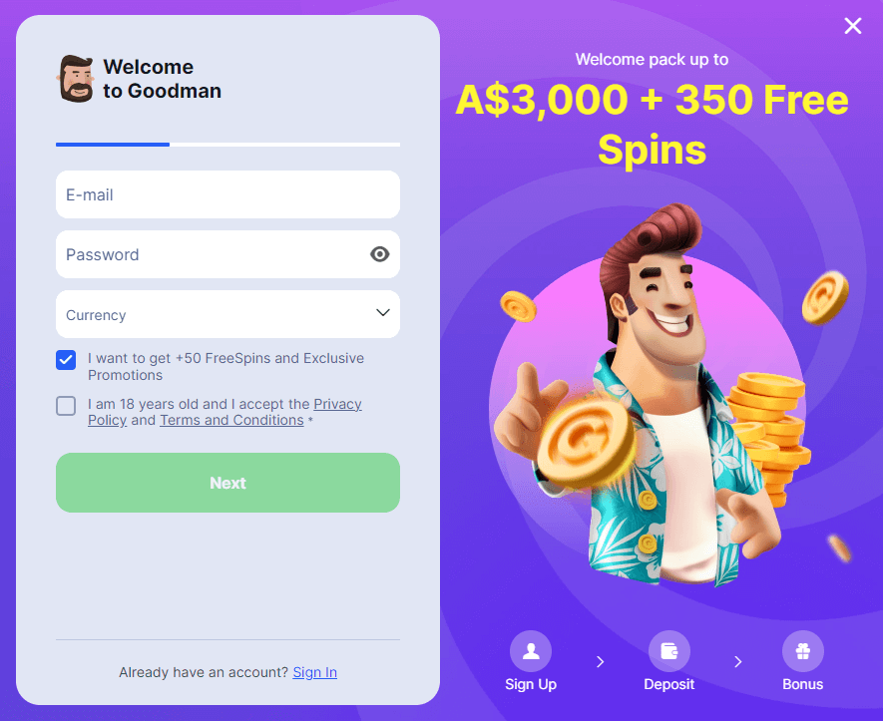Uncheck the +50 FreeSpins promotions checkbox
Screen dimensions: 883x721
pyautogui.click(x=66, y=360)
